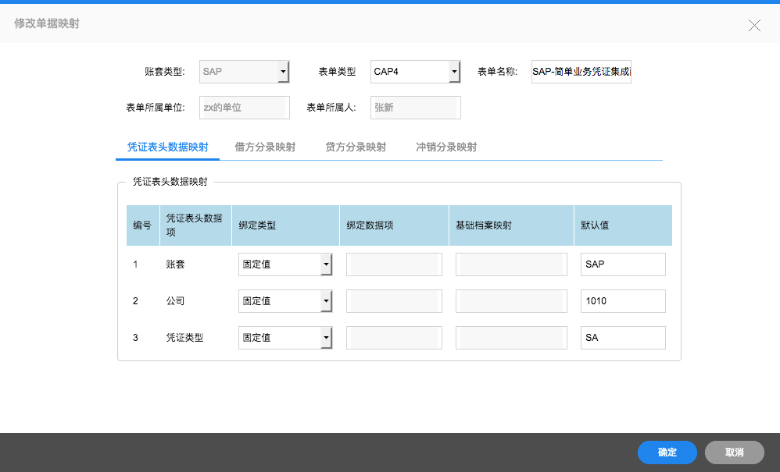
Task: Switch to the 凭证表头数据映射 tab
Action: pos(167,147)
